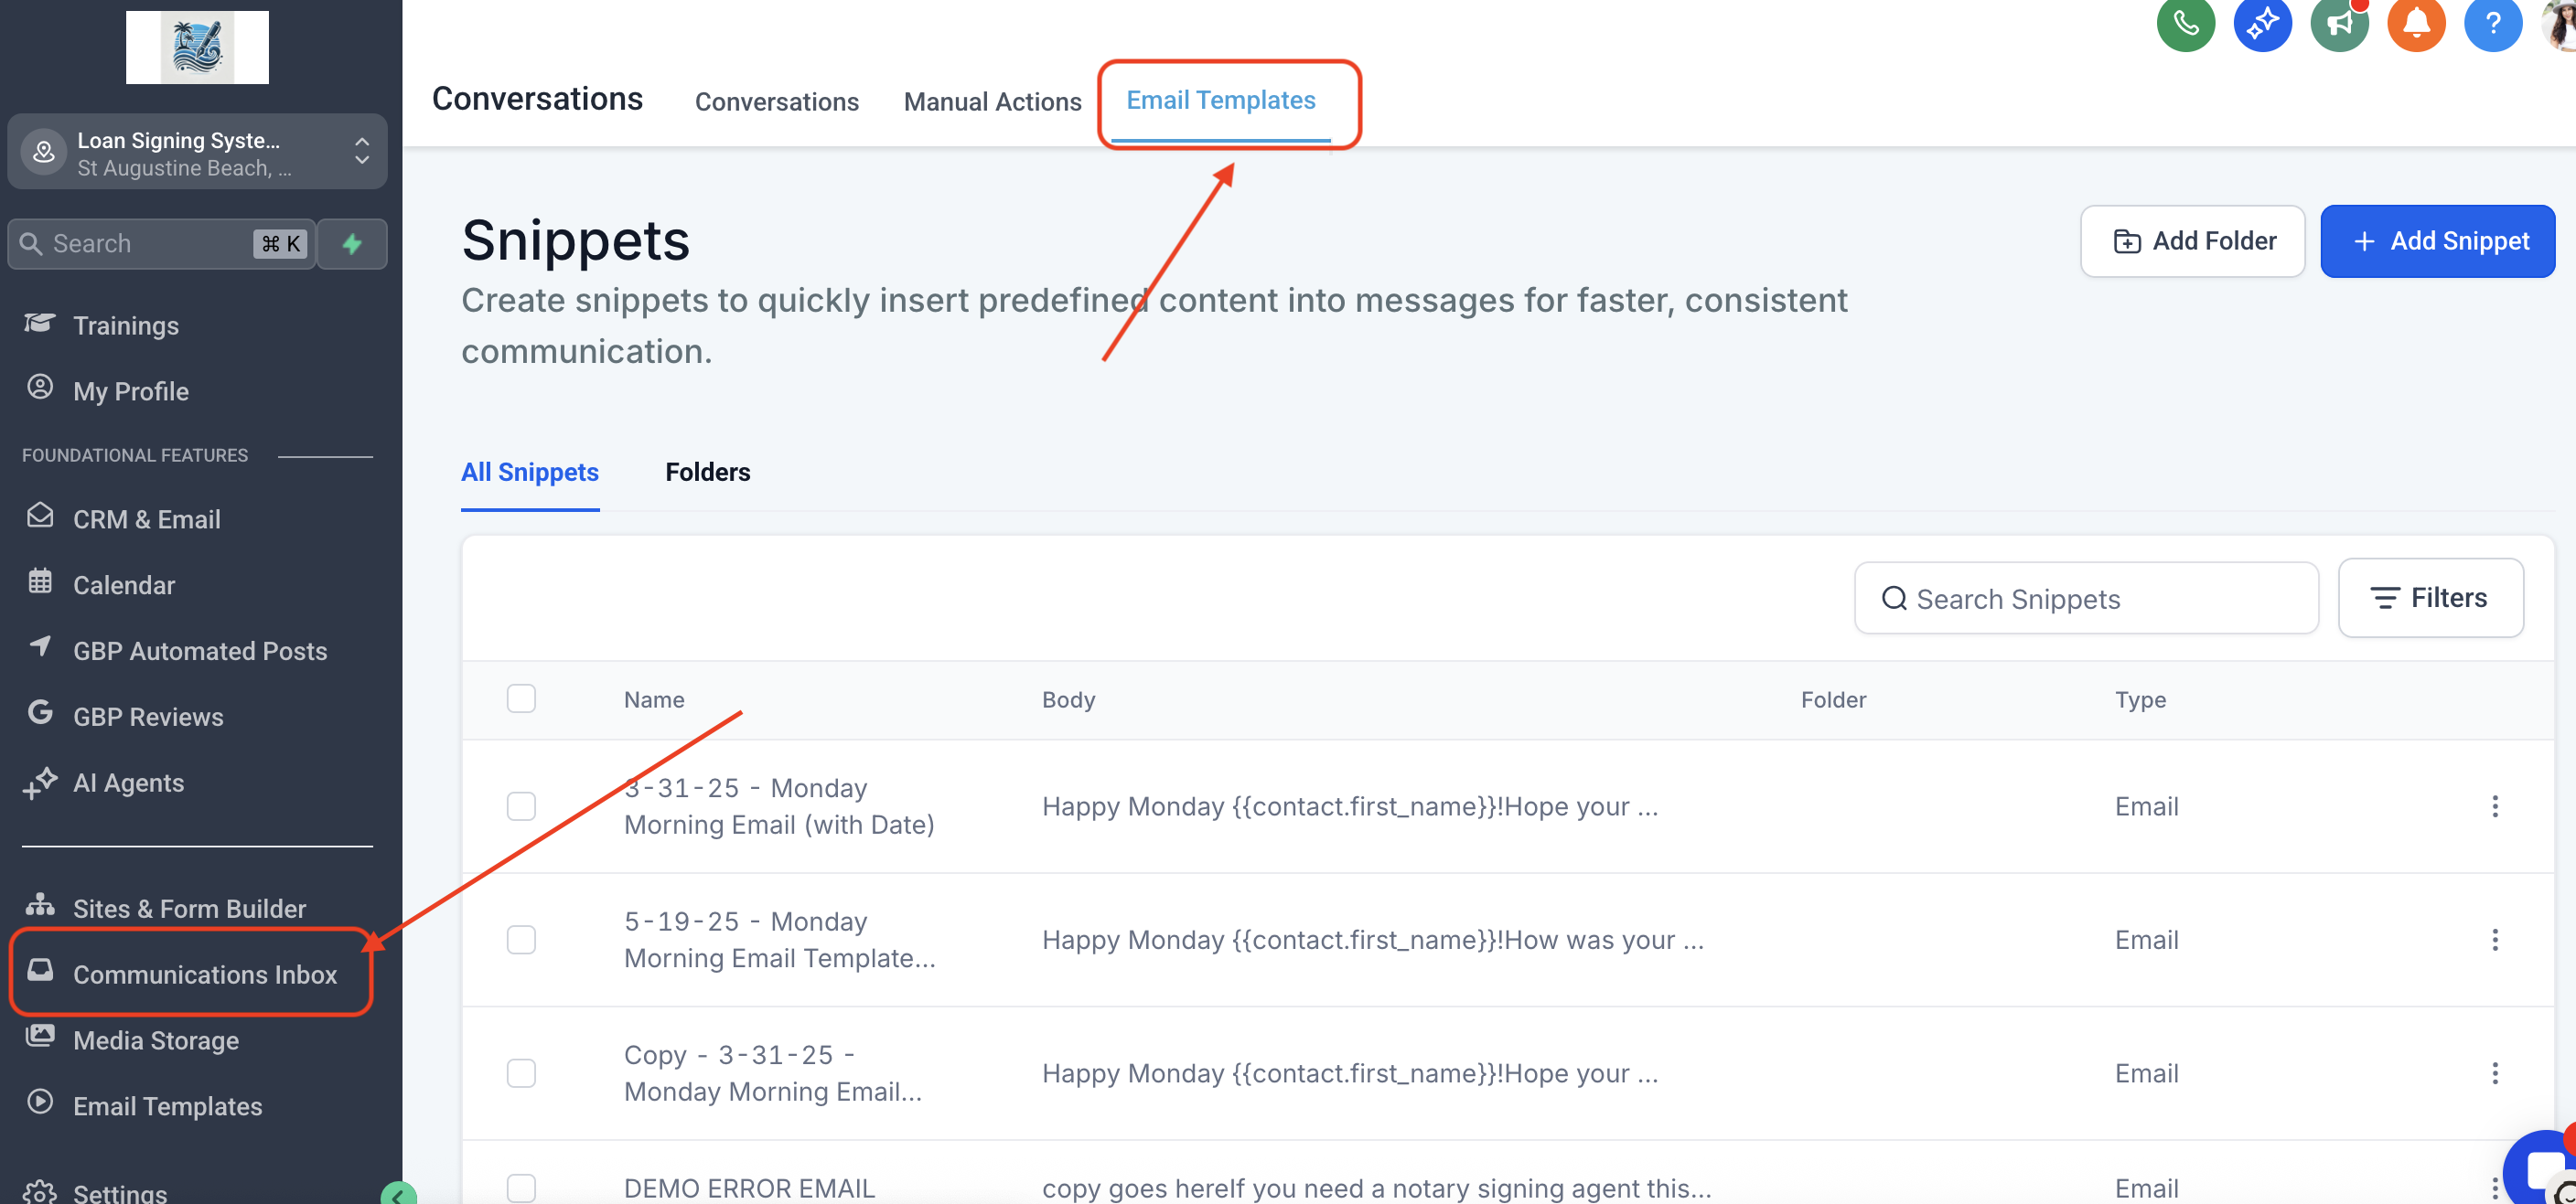Switch to the Manual Actions tab

(x=992, y=101)
